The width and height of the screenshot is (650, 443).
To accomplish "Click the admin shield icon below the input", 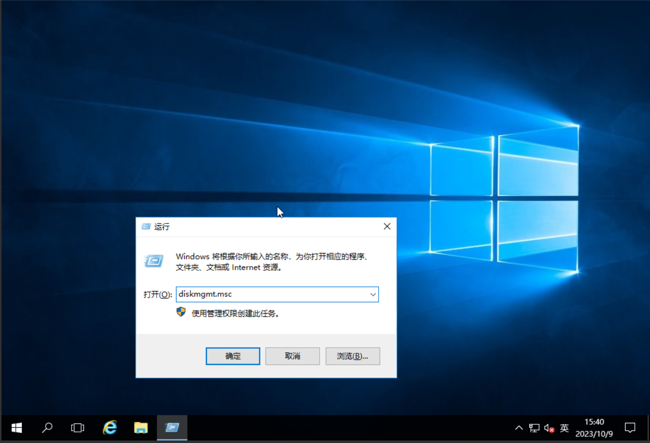I will [x=181, y=312].
